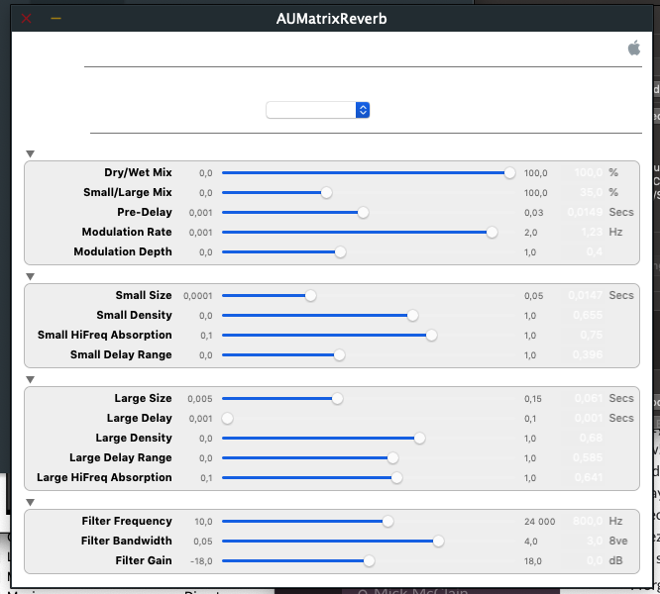Click the Modulation Depth value field 0,4
The image size is (660, 594).
click(584, 251)
